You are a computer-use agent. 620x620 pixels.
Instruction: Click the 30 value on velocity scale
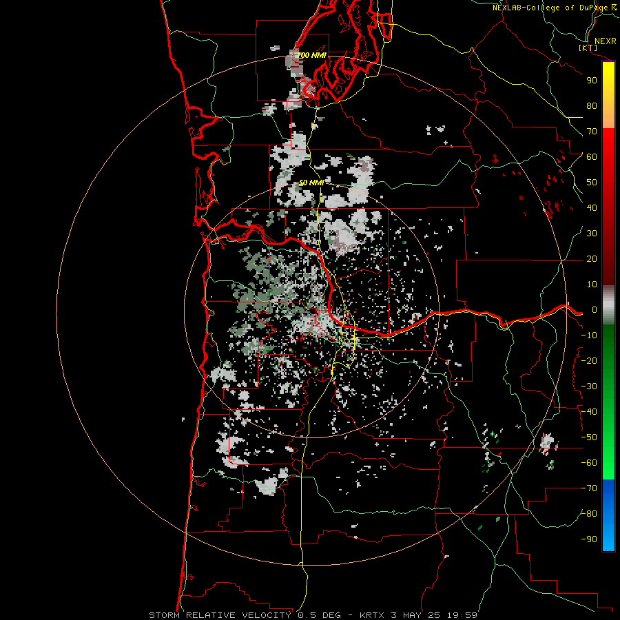(x=592, y=234)
